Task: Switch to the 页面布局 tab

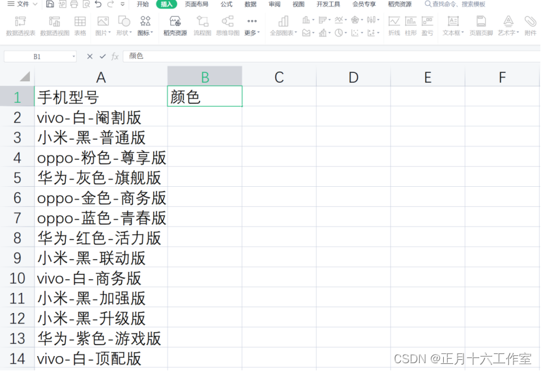Action: [x=196, y=4]
